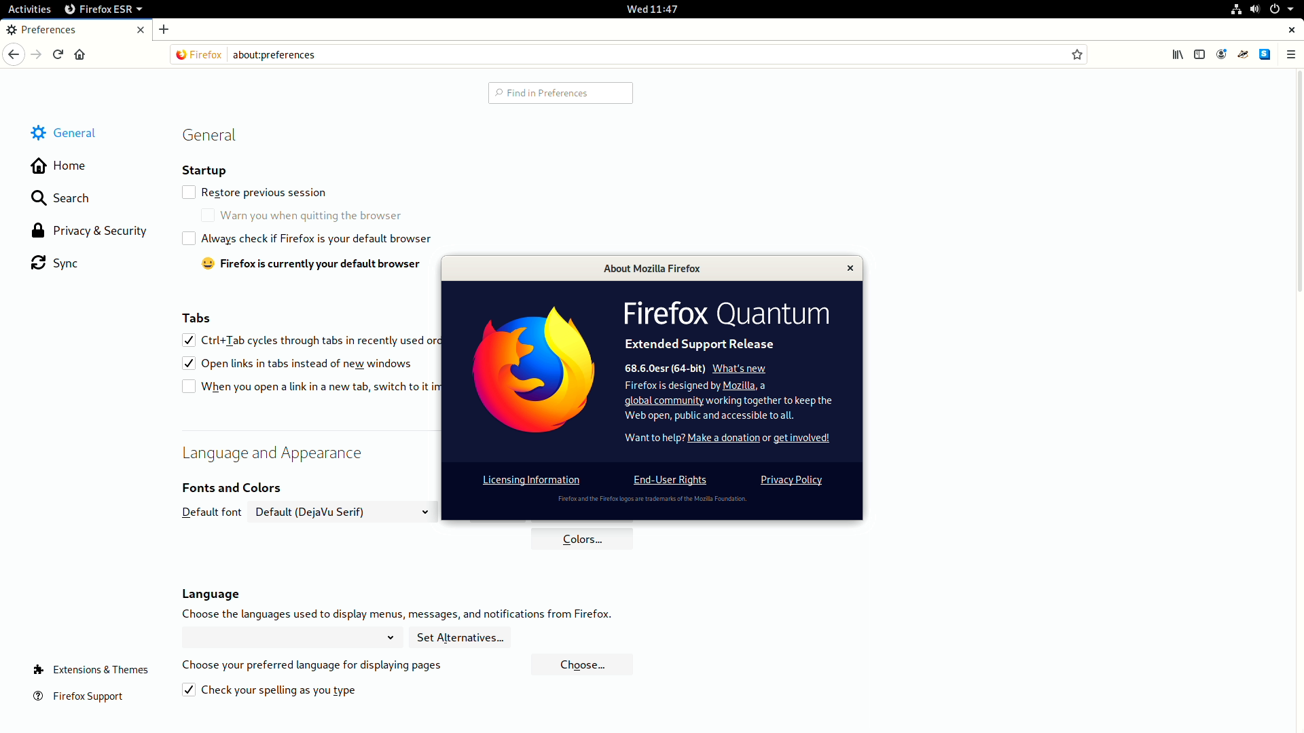
Task: Open Licensing Information link
Action: point(531,480)
